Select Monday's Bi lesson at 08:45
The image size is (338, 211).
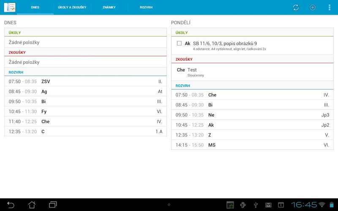[252, 105]
